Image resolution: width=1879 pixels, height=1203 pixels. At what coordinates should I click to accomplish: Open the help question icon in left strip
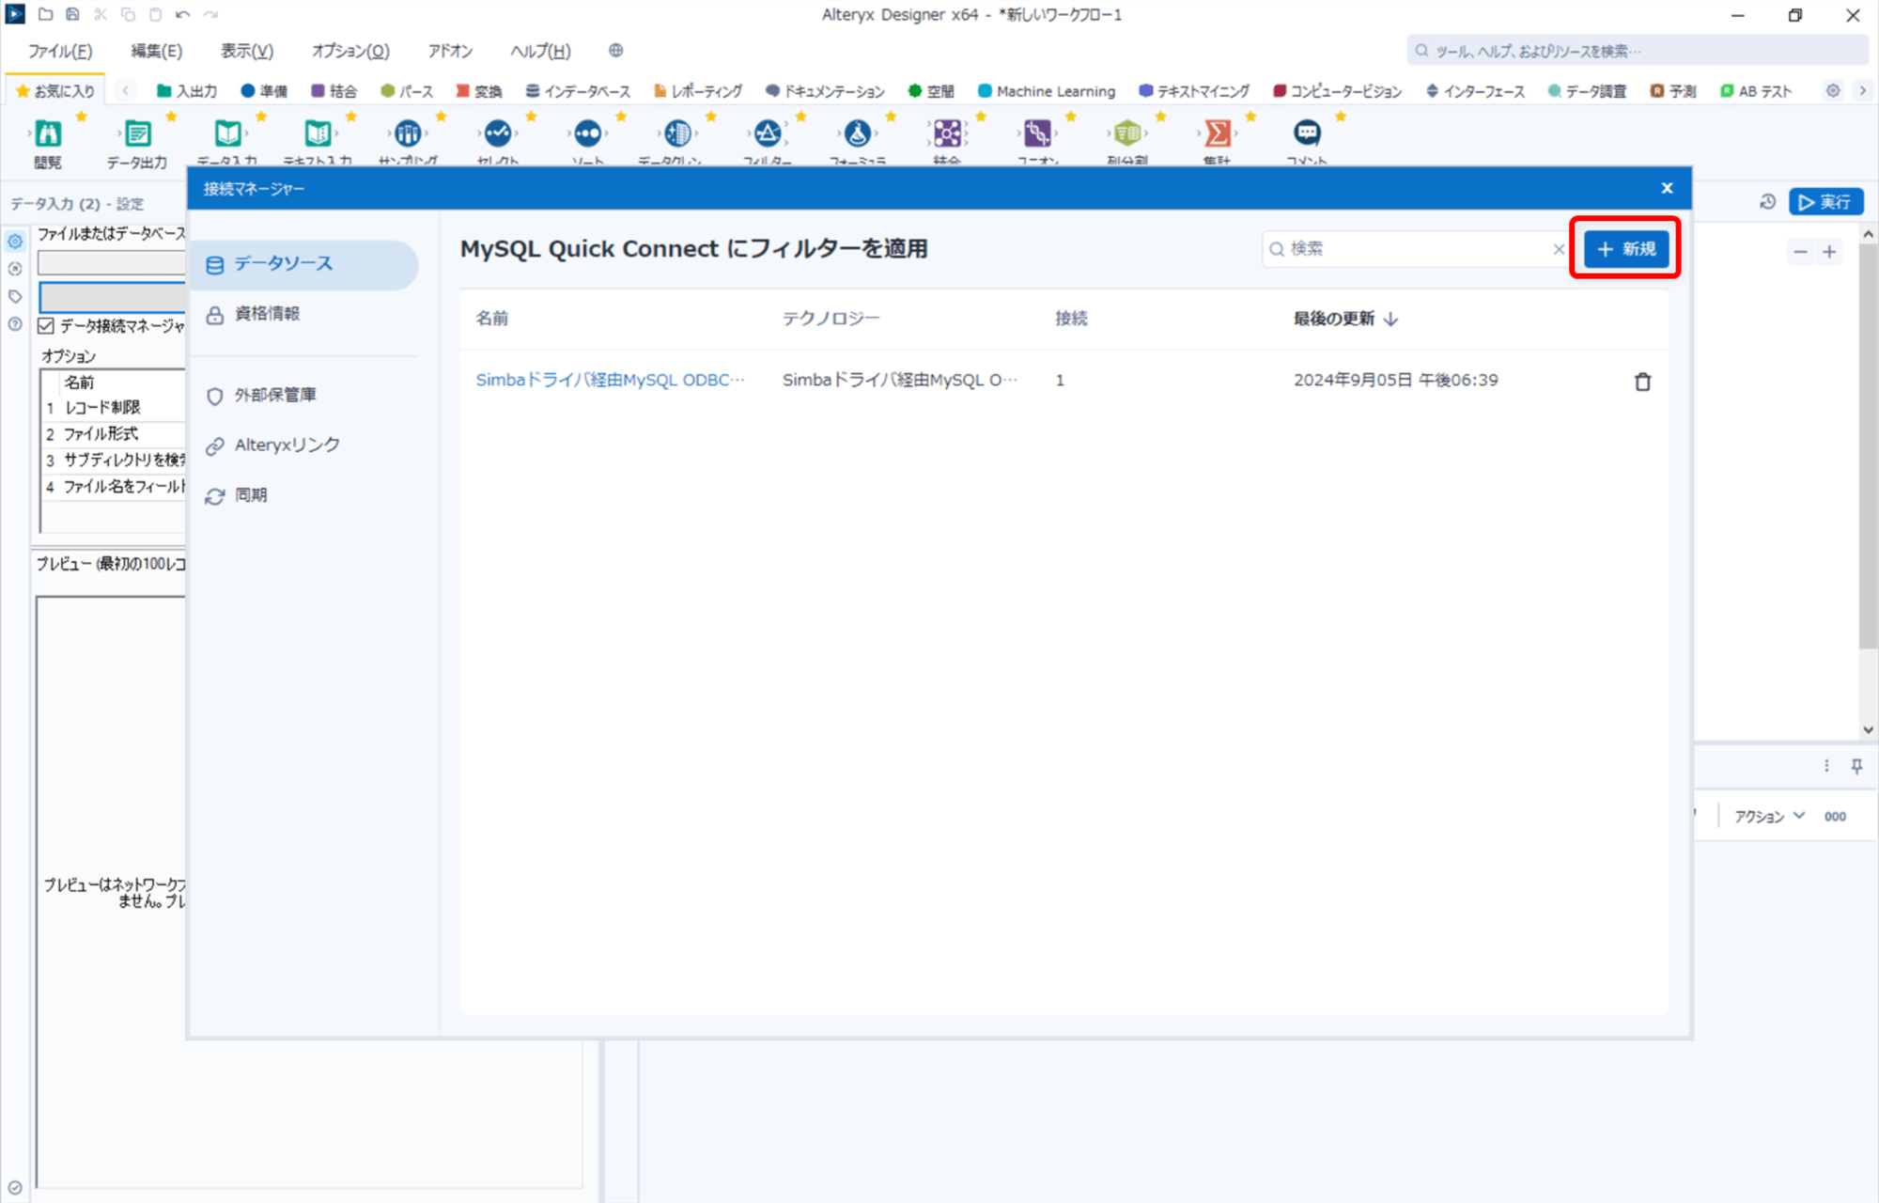click(x=15, y=324)
